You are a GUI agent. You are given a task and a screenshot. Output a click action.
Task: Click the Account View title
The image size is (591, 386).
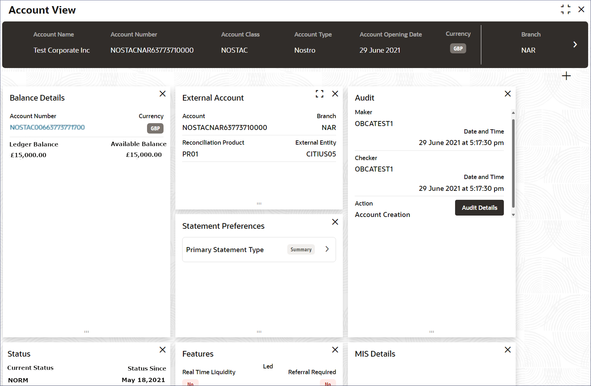(x=42, y=10)
